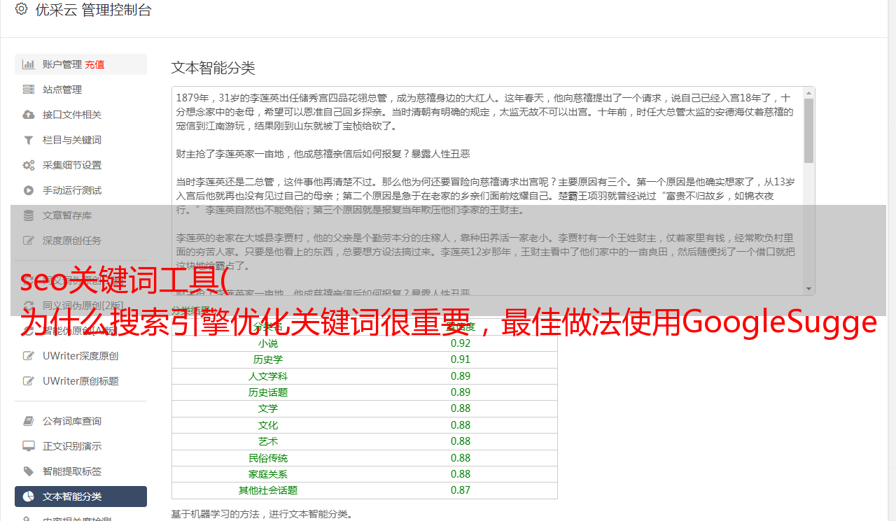This screenshot has width=896, height=521.
Task: Click the 0.91 confidence value
Action: click(461, 359)
